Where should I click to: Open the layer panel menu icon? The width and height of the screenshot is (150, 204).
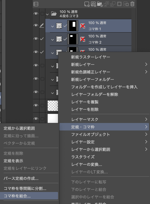coord(36,4)
